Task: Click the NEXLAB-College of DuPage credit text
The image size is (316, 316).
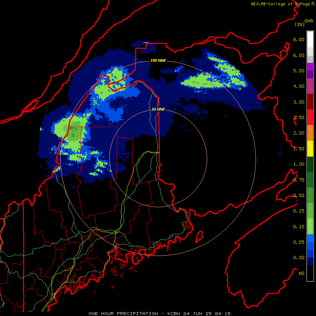Action: pyautogui.click(x=283, y=4)
